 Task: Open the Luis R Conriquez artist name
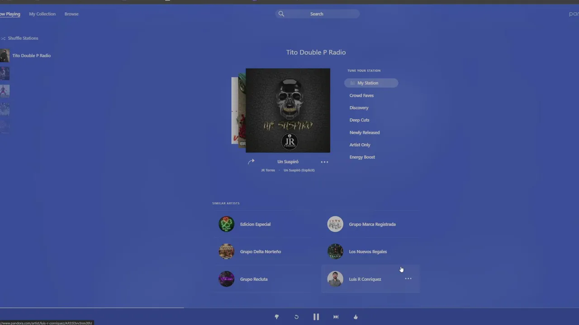tap(365, 279)
